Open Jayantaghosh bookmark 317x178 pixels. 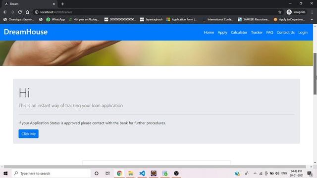(151, 19)
